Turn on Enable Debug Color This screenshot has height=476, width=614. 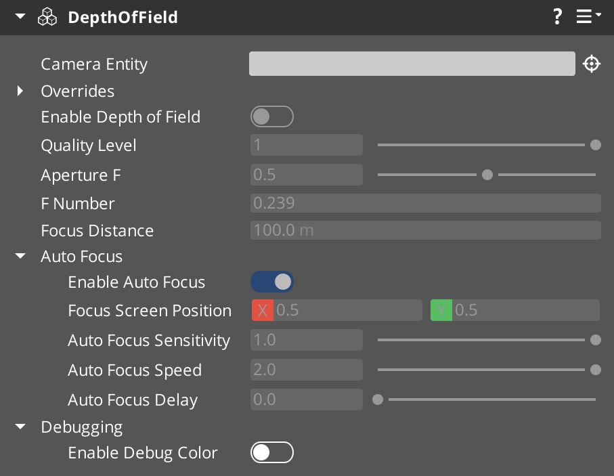(x=272, y=452)
